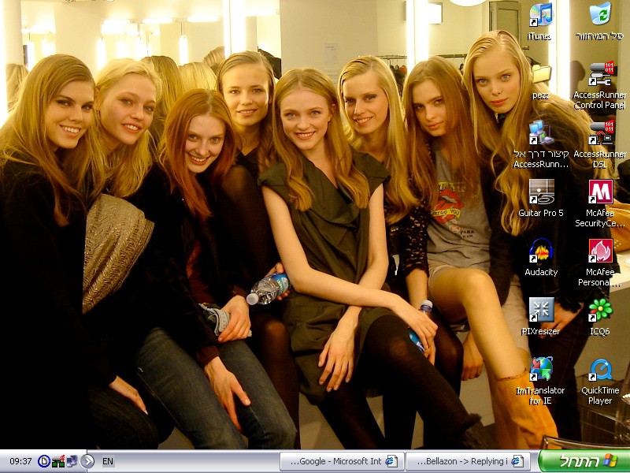Viewport: 630px width, 473px height.
Task: Launch QuickTime Player shortcut
Action: coord(600,370)
